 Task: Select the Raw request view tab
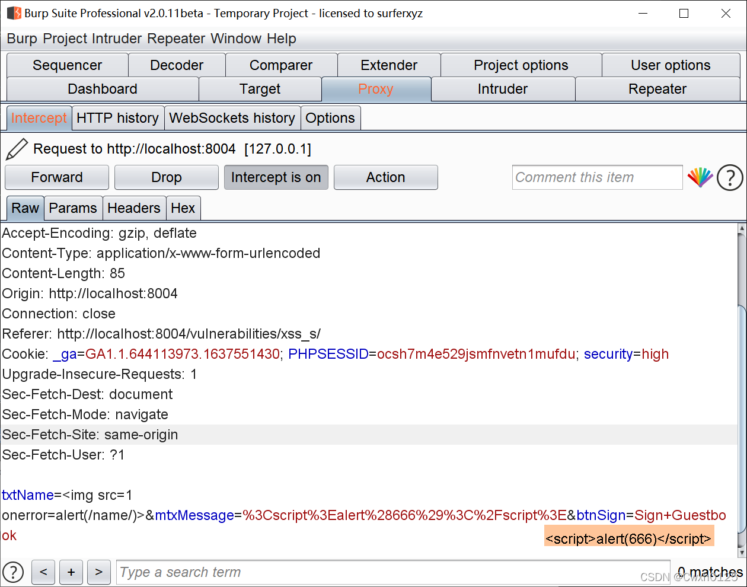click(x=25, y=208)
